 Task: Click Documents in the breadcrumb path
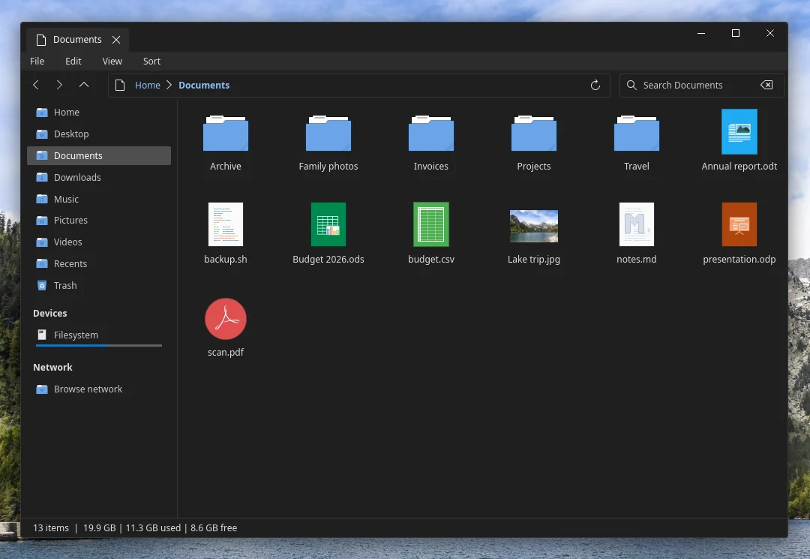click(204, 85)
